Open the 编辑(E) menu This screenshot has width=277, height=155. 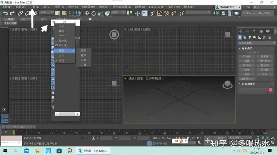[x=20, y=7]
